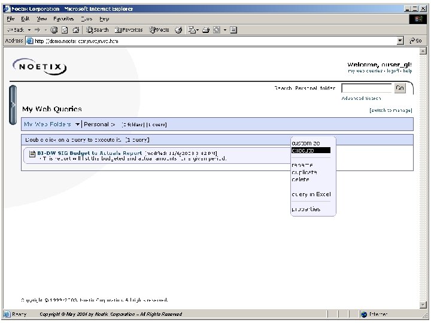Choose rename in the context menu
This screenshot has width=431, height=323.
point(302,165)
